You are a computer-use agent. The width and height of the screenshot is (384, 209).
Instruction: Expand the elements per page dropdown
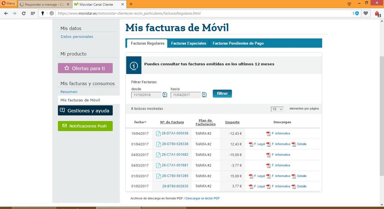(x=277, y=109)
